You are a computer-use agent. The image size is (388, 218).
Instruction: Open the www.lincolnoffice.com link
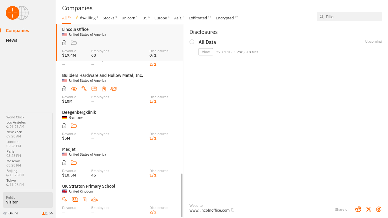209,210
